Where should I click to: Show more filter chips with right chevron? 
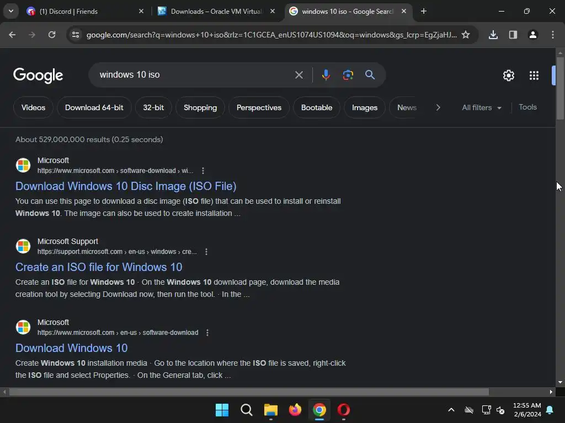coord(438,107)
